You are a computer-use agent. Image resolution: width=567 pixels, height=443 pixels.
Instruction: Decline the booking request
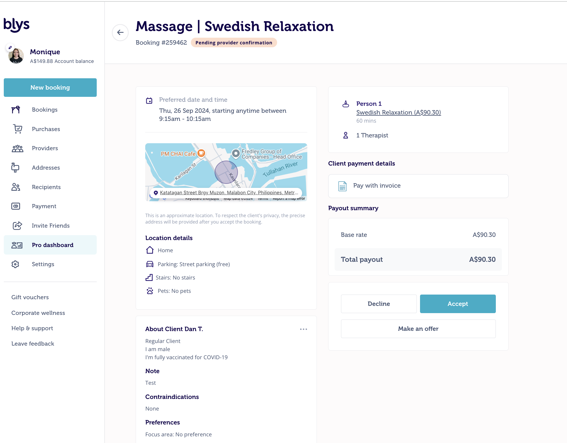pyautogui.click(x=379, y=304)
